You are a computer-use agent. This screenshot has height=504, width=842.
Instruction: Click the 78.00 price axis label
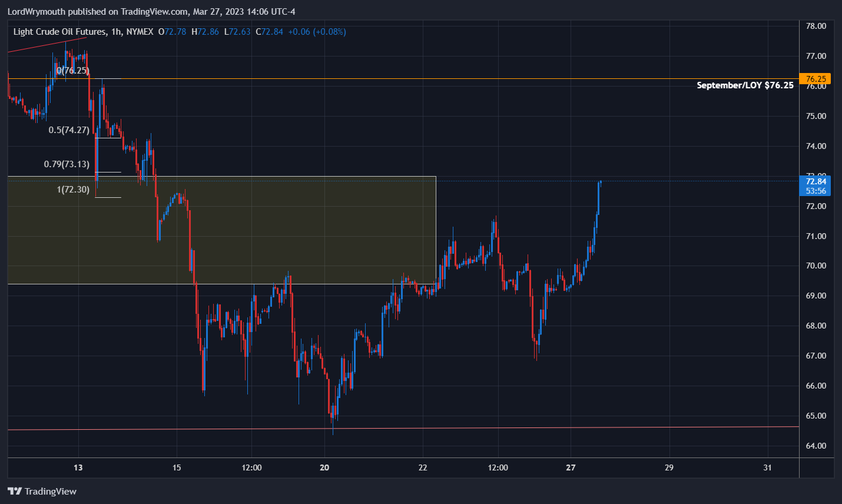[816, 26]
